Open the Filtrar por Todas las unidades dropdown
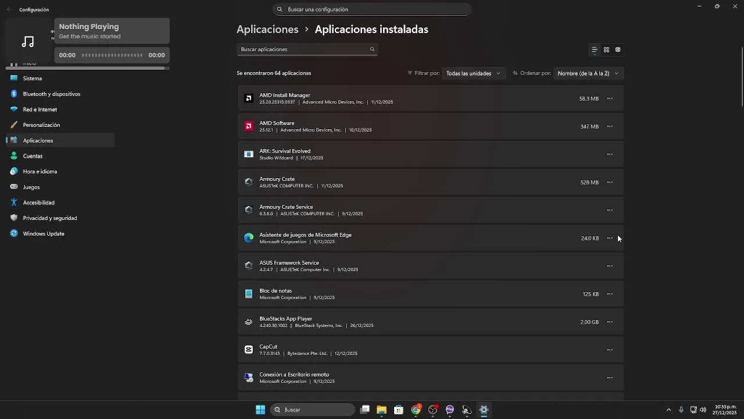This screenshot has width=744, height=419. click(x=473, y=73)
